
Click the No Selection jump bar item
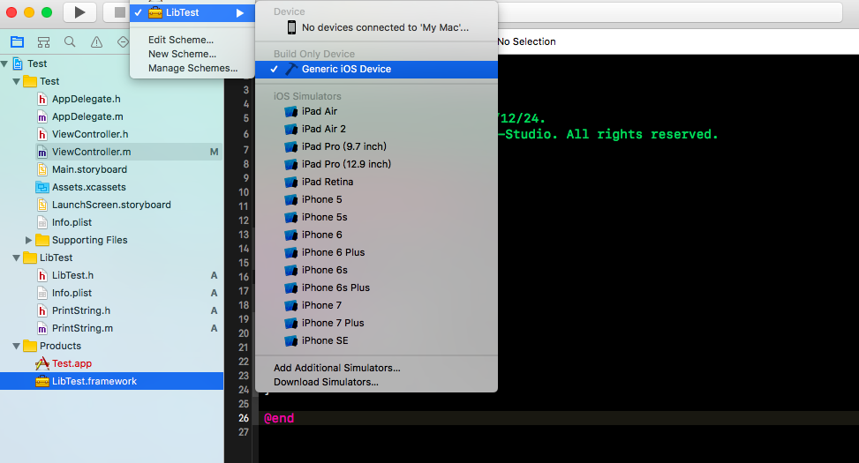pyautogui.click(x=526, y=41)
